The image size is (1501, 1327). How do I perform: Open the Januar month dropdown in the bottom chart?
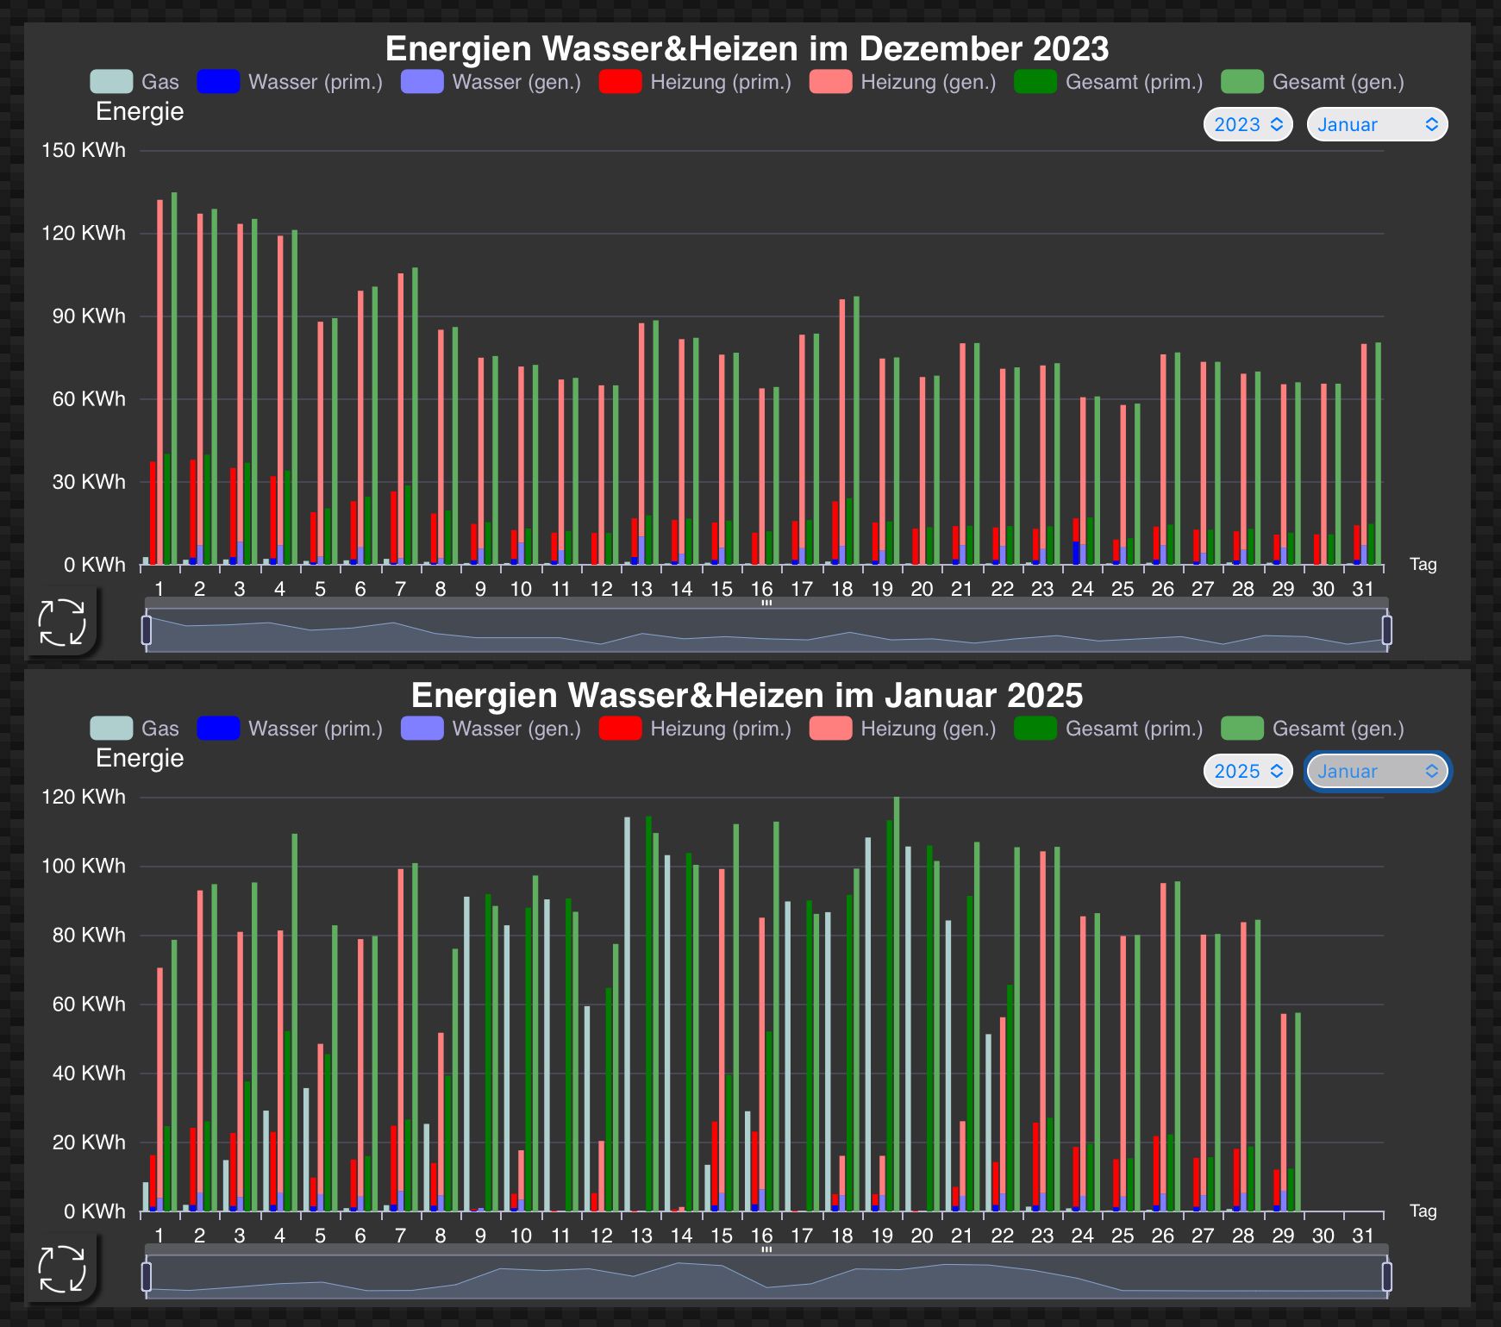pyautogui.click(x=1377, y=771)
